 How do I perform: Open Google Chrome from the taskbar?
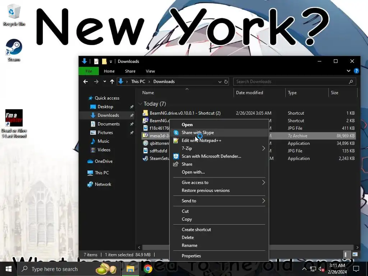[148, 269]
